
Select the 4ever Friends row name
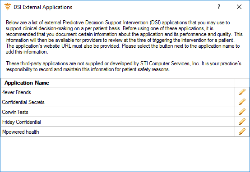tap(118, 92)
